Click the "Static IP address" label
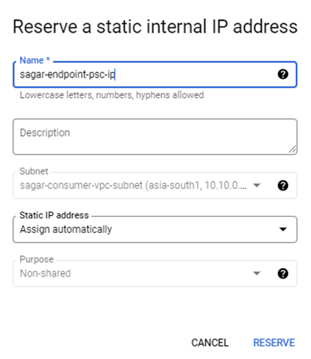The image size is (311, 359). click(54, 215)
